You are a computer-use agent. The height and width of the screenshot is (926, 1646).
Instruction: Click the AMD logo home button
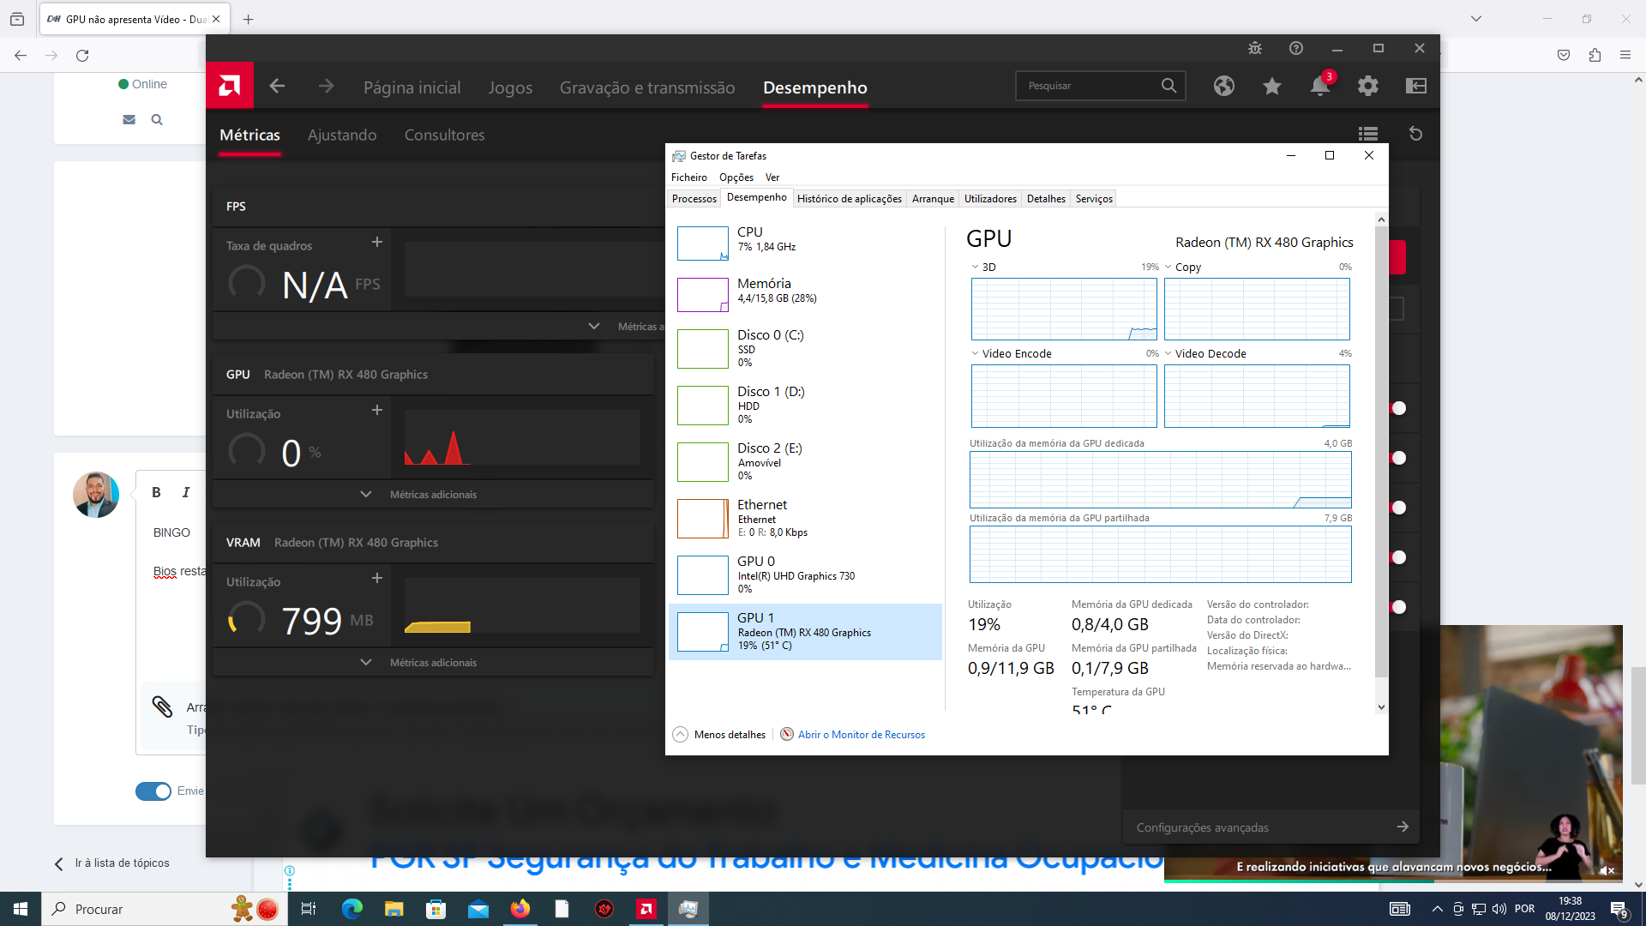coord(230,86)
